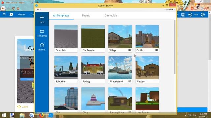This screenshot has width=211, height=118.
Task: Select the Starting Place template thumbnail
Action: 120,99
